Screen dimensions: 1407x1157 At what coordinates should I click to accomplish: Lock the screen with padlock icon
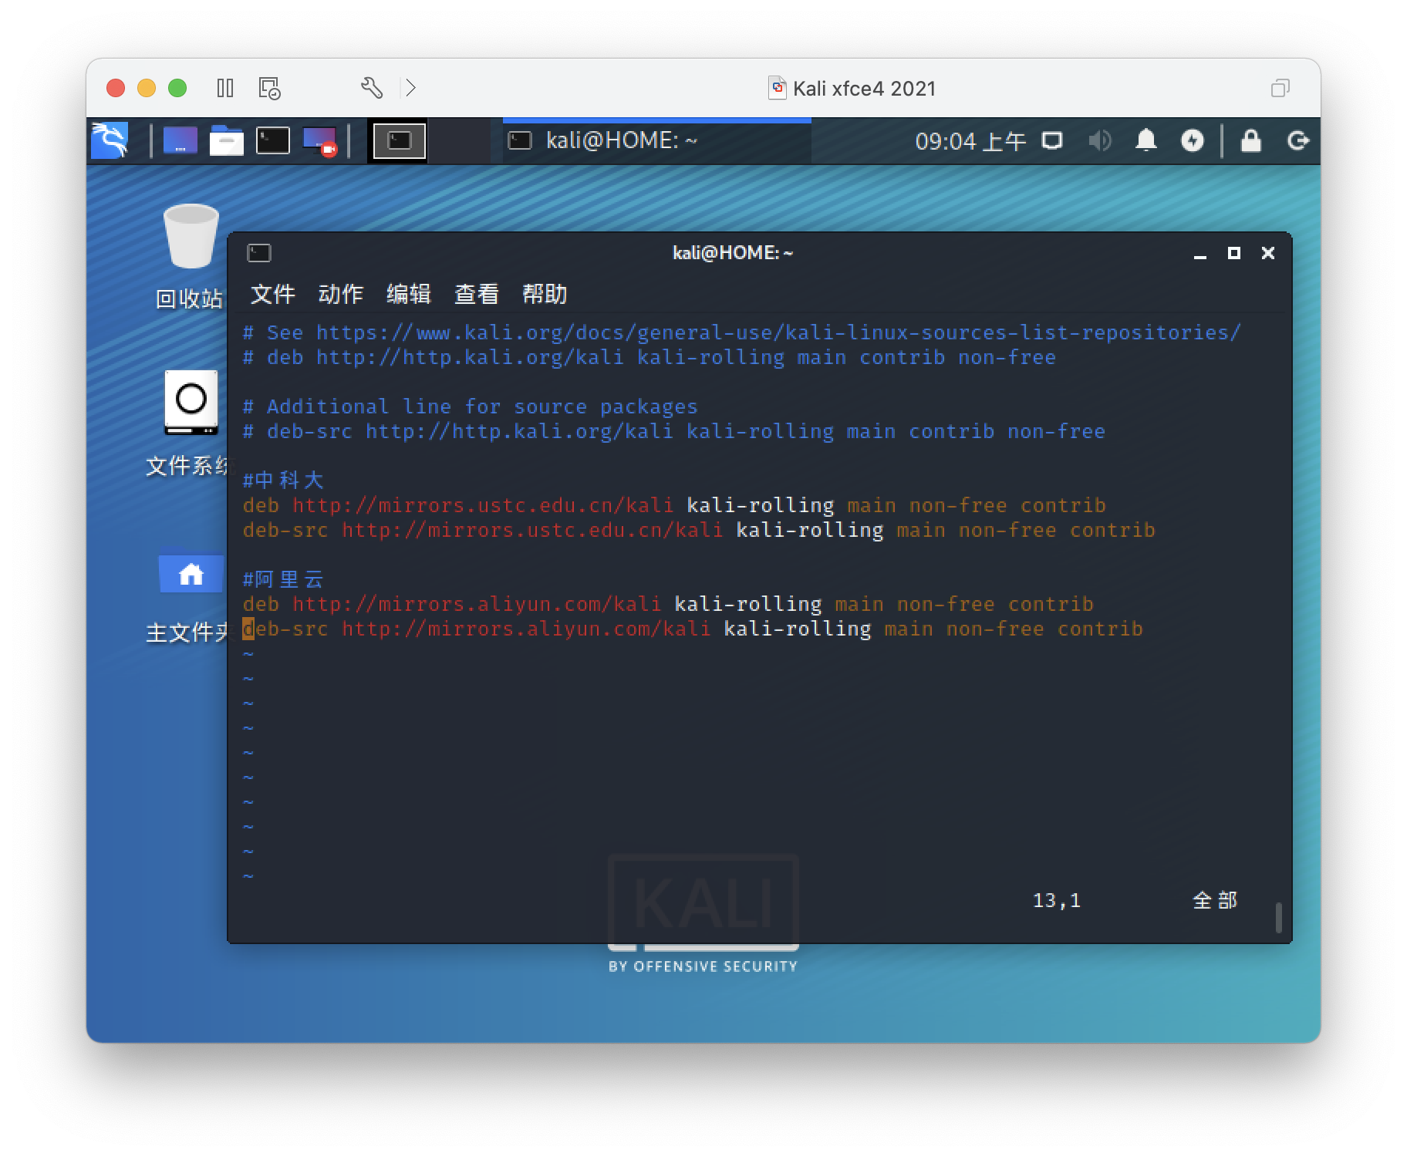(1250, 141)
